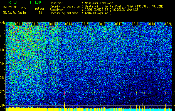The image size is (175, 111).
Task: Click the meteor count 78
Action: pos(40,13)
